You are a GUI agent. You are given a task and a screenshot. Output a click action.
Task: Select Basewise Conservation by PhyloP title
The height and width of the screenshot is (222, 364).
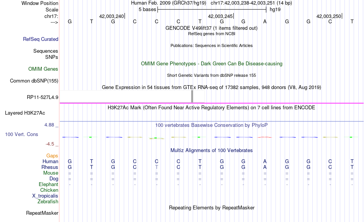212,125
